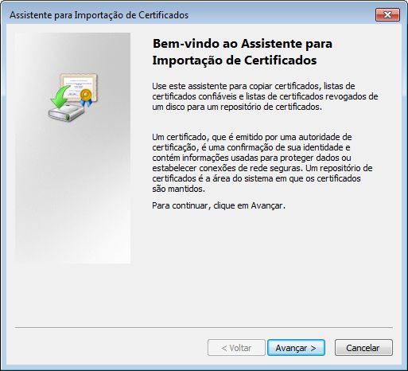Screen dimensions: 408x371
Task: Click the horizontal separator above buttons
Action: pyautogui.click(x=204, y=327)
